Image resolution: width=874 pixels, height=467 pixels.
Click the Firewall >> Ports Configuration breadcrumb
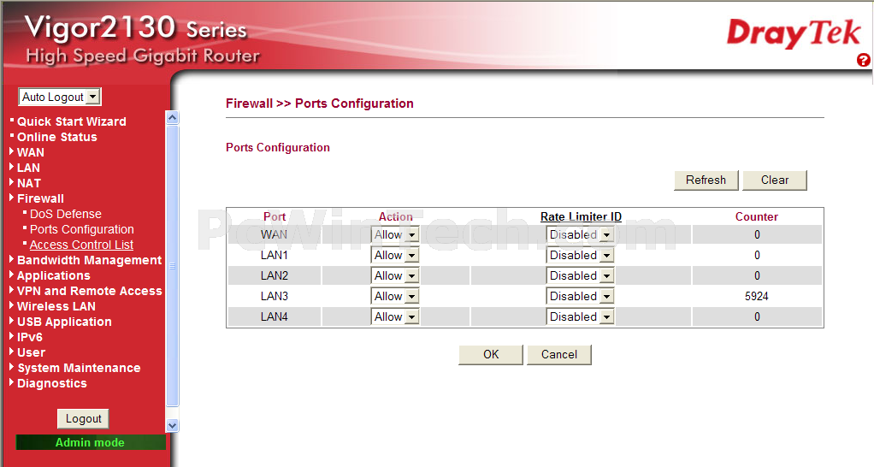click(x=319, y=103)
